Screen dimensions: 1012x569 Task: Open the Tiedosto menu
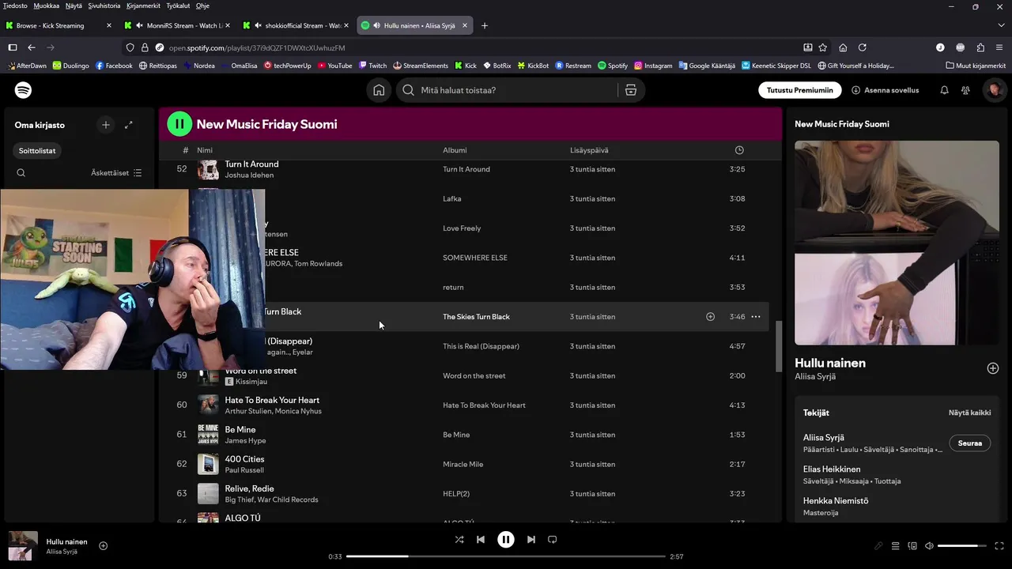(15, 6)
